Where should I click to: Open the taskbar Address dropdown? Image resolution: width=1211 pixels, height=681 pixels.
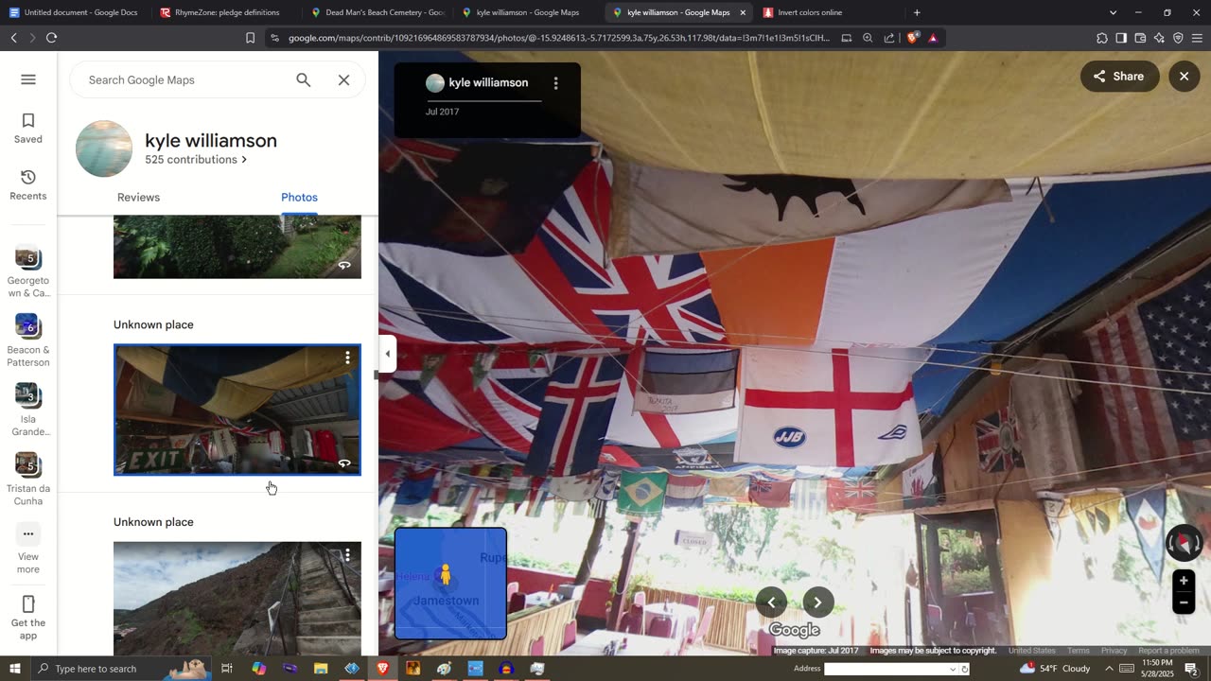point(953,669)
